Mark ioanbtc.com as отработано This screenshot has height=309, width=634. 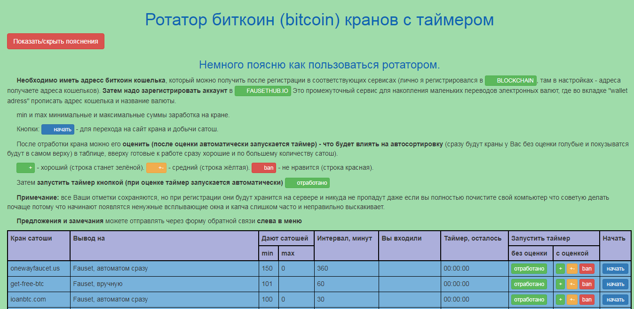point(529,299)
